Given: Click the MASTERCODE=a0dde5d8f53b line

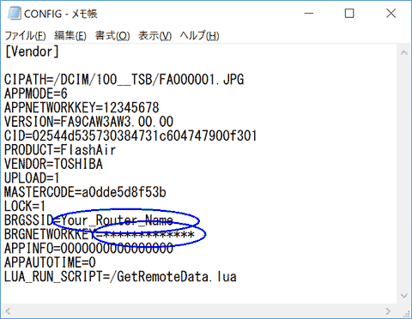Looking at the screenshot, I should [x=85, y=192].
